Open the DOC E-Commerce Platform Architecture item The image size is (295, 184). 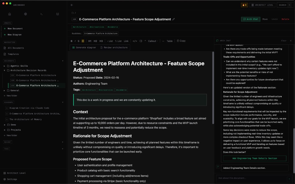36,75
